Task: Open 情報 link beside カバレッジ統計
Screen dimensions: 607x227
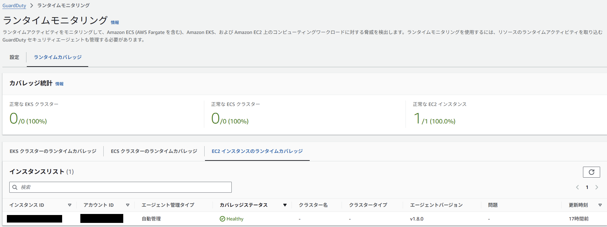Action: click(x=59, y=84)
